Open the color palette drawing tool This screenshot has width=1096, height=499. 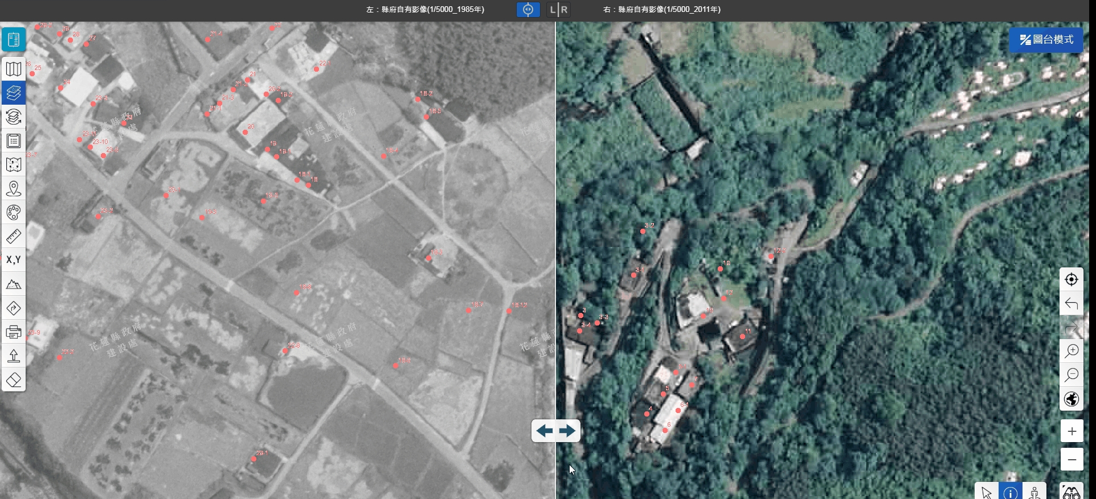[x=14, y=212]
